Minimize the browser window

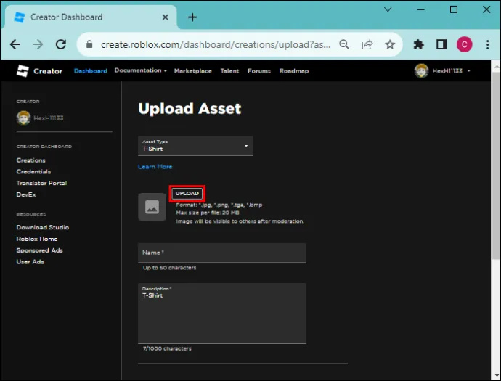click(421, 9)
